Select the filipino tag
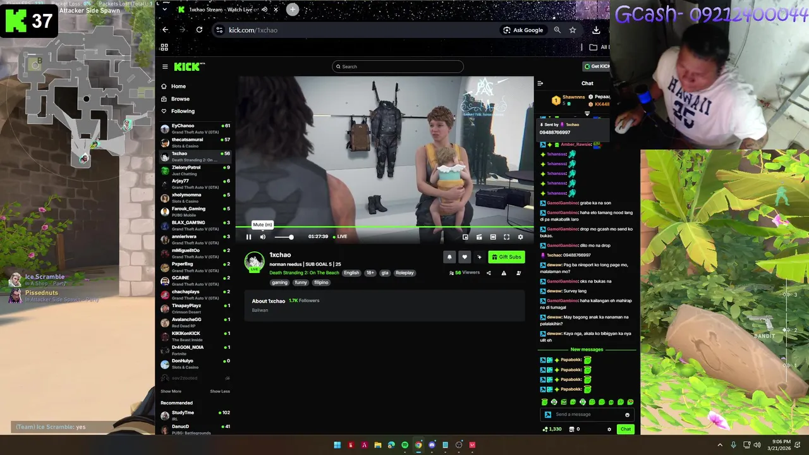Viewport: 809px width, 455px height. coord(321,282)
